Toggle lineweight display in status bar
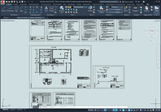 click(x=121, y=110)
